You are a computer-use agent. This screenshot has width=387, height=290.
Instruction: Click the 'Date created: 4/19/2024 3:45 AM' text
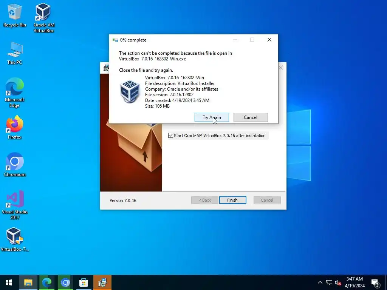(177, 100)
